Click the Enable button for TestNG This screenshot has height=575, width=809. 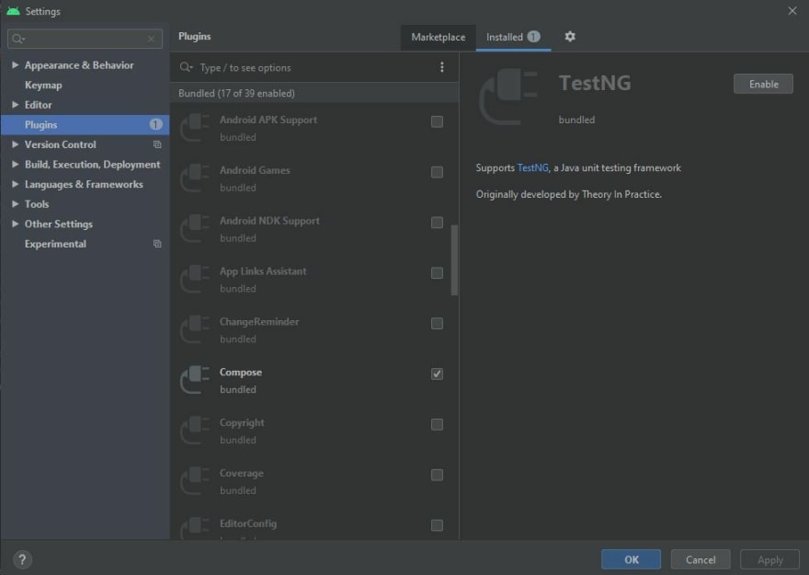763,84
